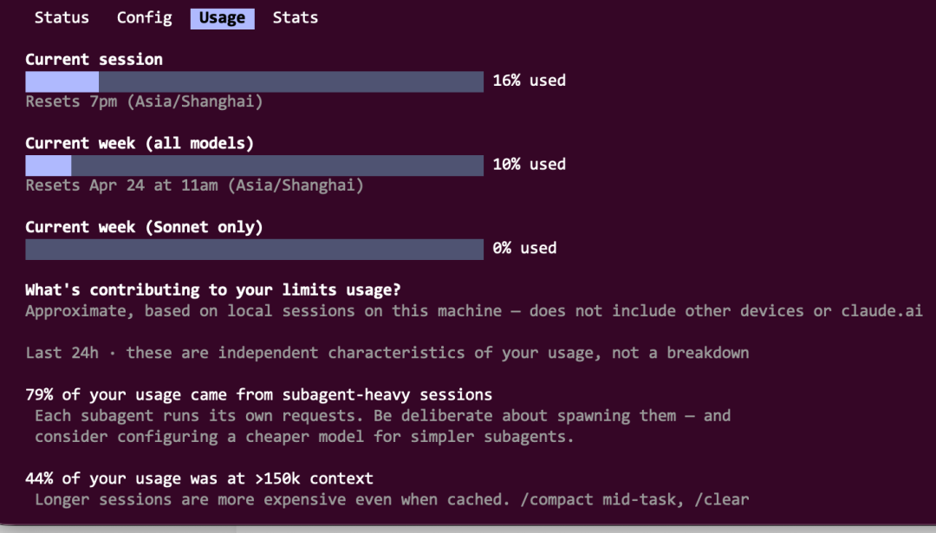936x533 pixels.
Task: Select the highlighted Usage tab
Action: tap(222, 18)
